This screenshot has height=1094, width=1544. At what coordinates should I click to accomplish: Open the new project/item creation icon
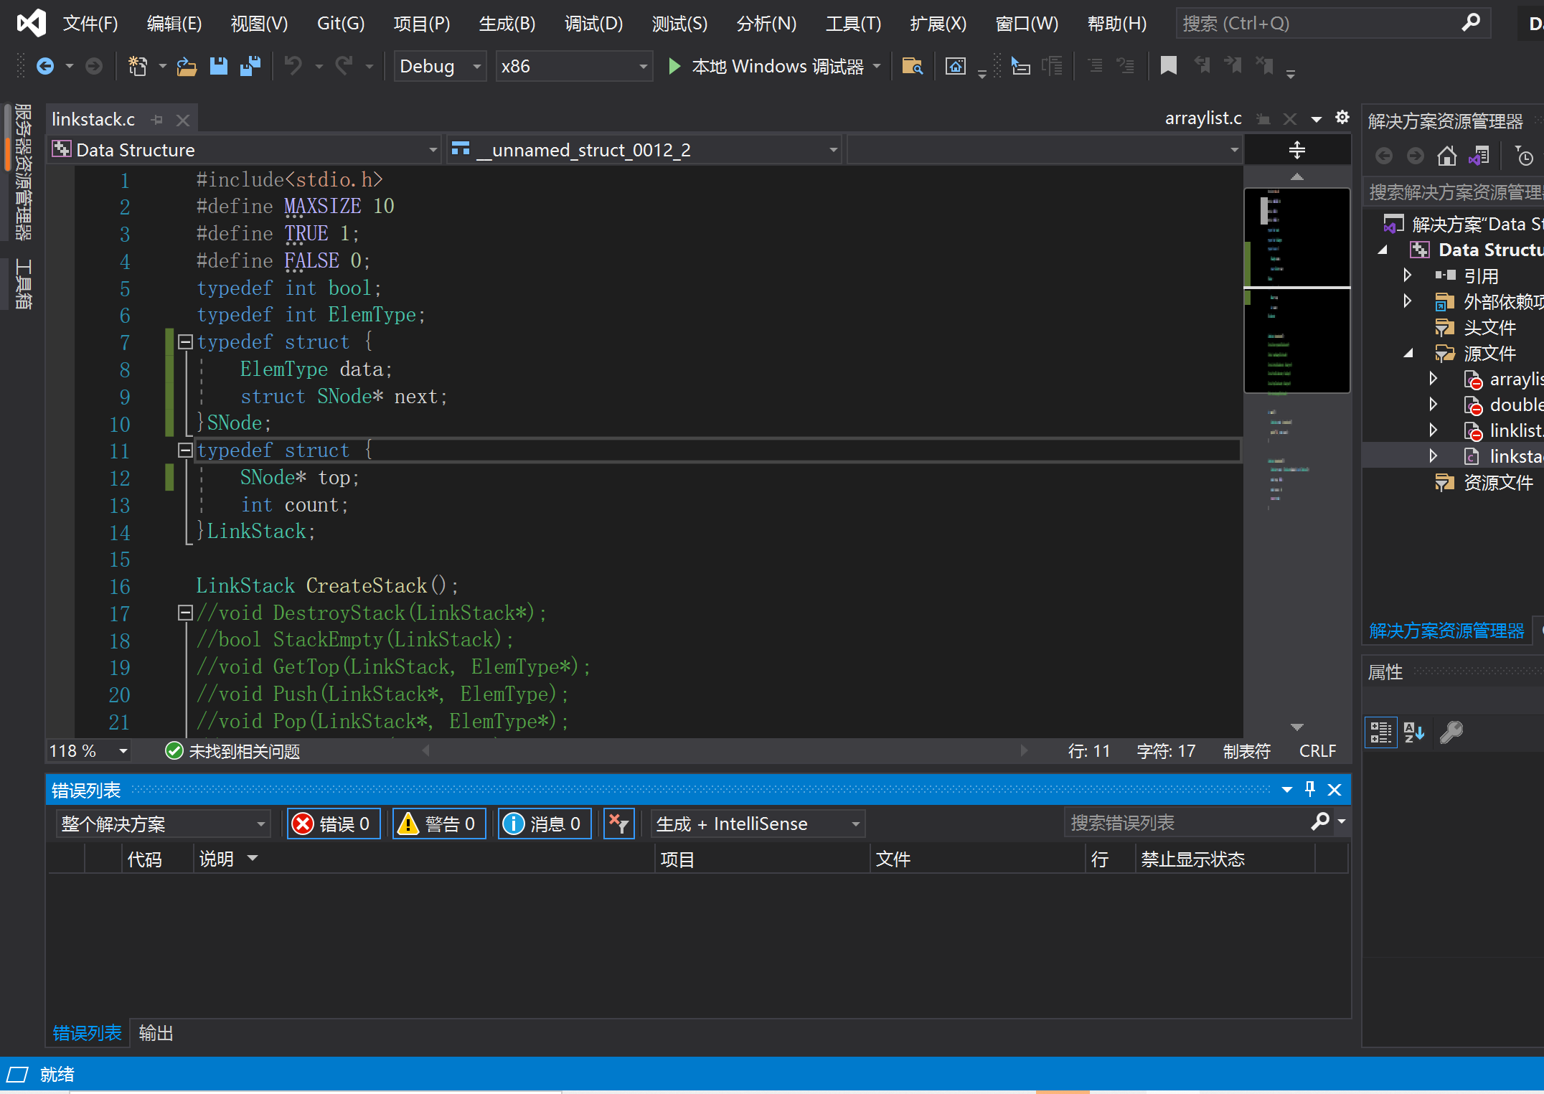(138, 65)
